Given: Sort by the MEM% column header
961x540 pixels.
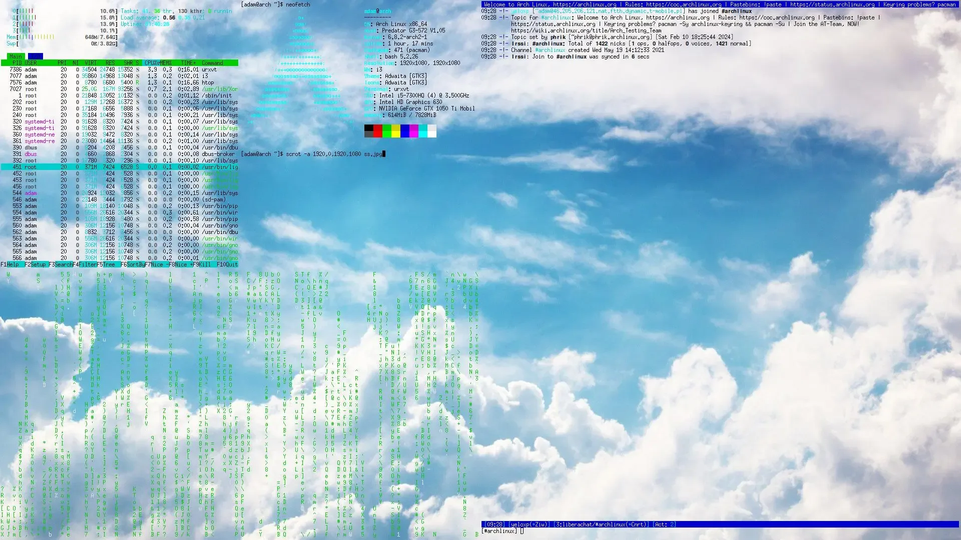Looking at the screenshot, I should point(166,63).
